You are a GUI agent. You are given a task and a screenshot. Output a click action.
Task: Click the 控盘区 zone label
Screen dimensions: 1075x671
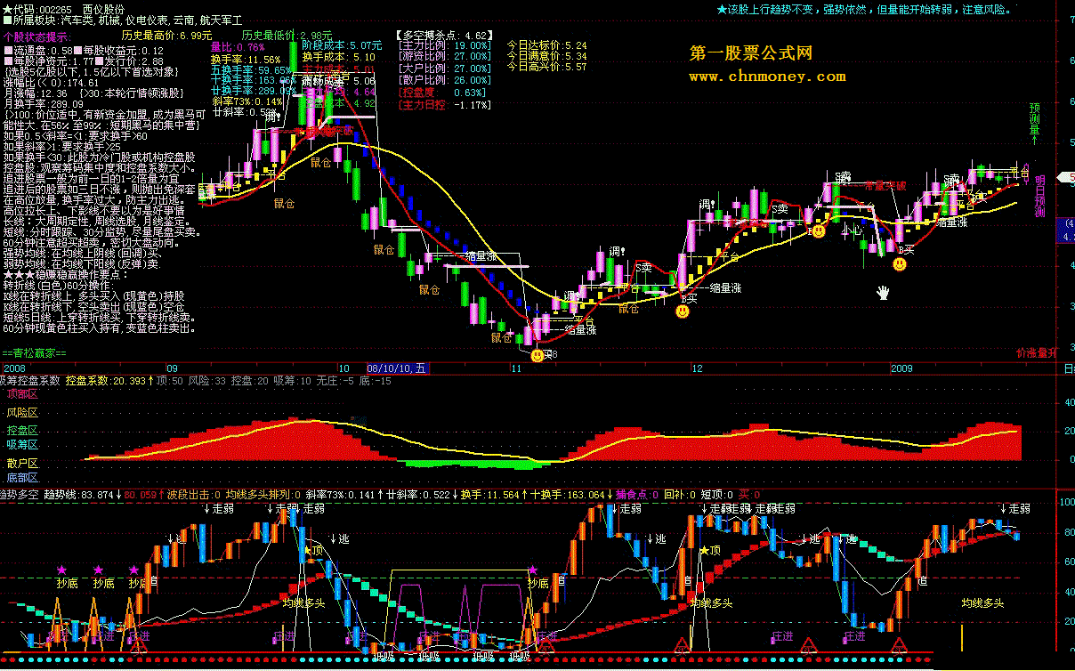pyautogui.click(x=22, y=430)
